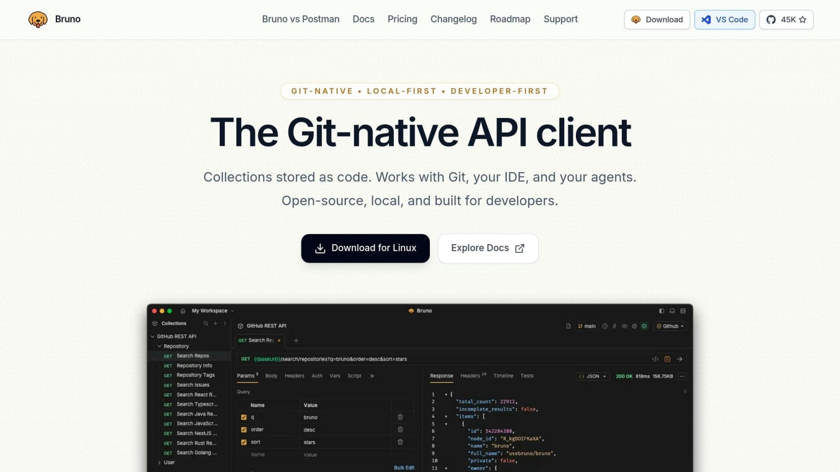Image resolution: width=840 pixels, height=472 pixels.
Task: Click the empty Name parameter field
Action: click(273, 455)
